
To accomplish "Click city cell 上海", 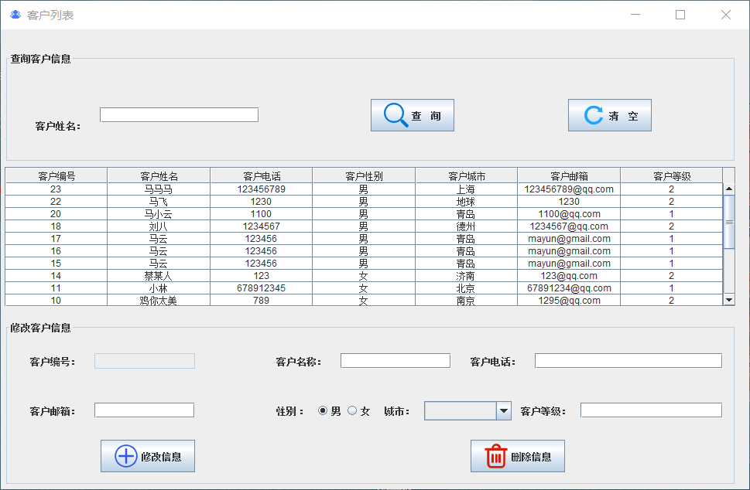I will pos(467,189).
